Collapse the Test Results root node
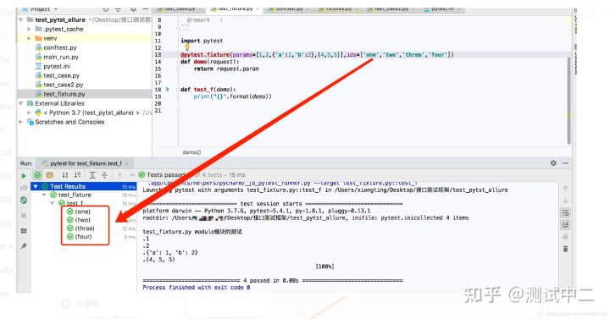The height and width of the screenshot is (319, 610). pyautogui.click(x=36, y=186)
